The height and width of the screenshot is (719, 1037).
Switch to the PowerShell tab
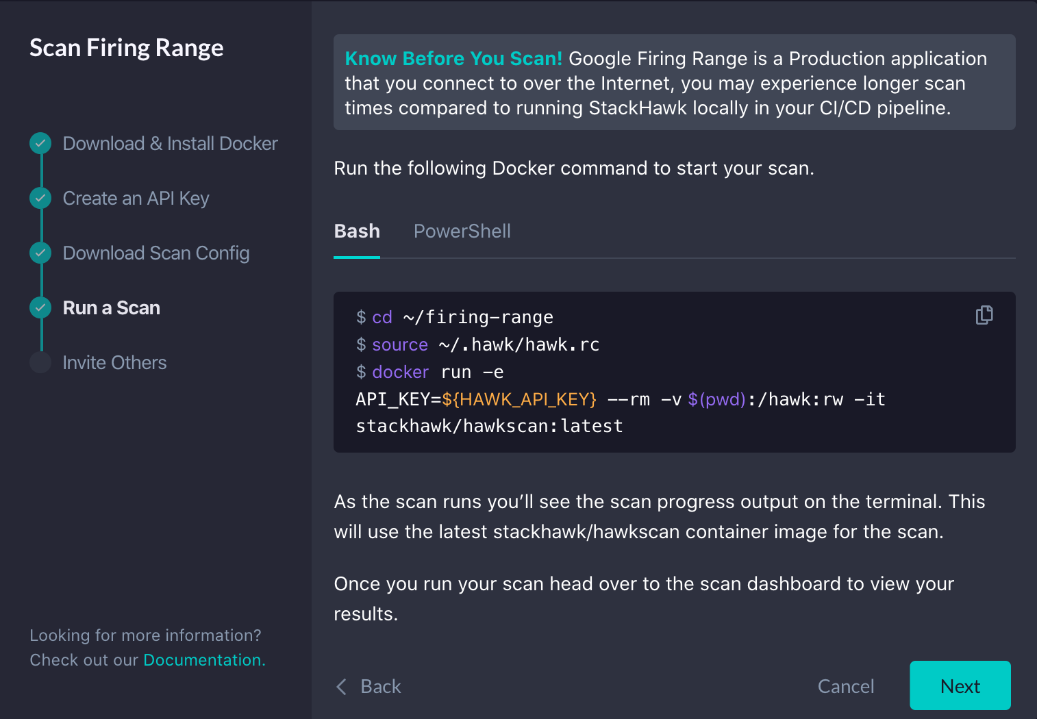[x=462, y=231]
